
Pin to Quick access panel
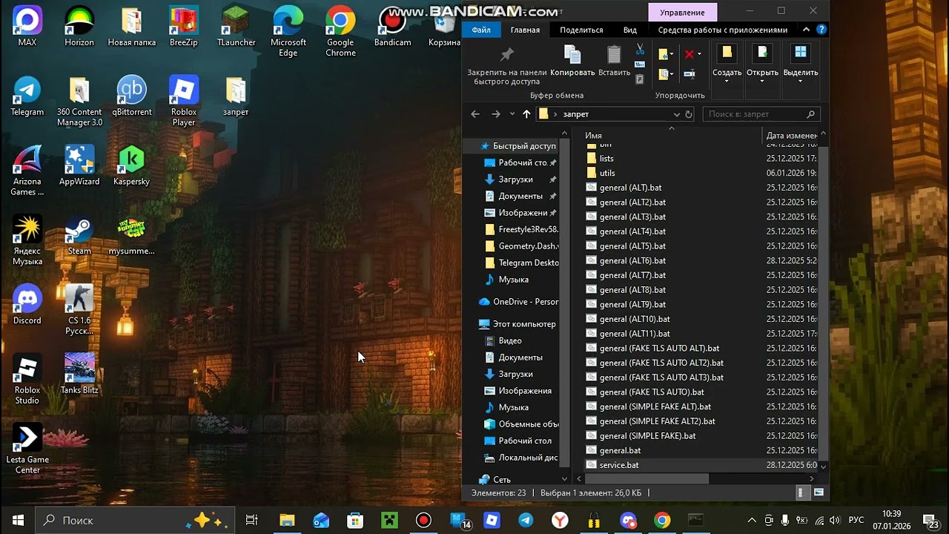(x=507, y=65)
